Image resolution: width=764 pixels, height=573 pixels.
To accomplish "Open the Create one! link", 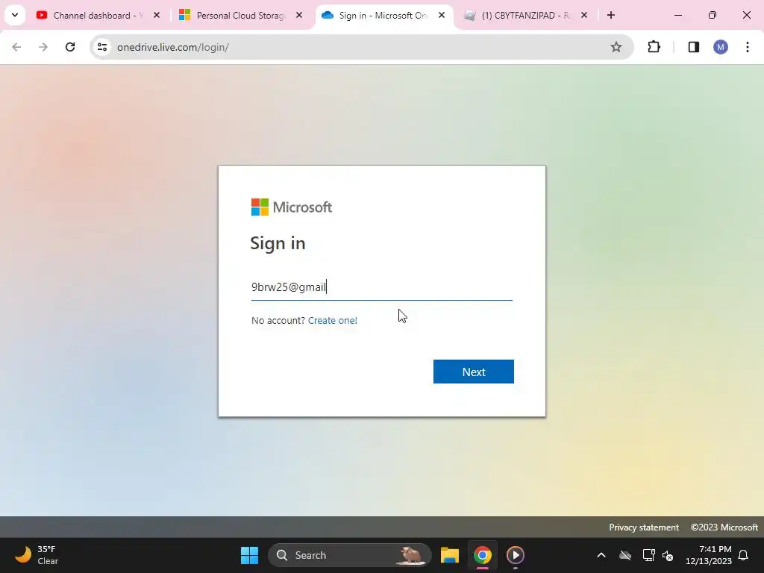I will [x=332, y=320].
